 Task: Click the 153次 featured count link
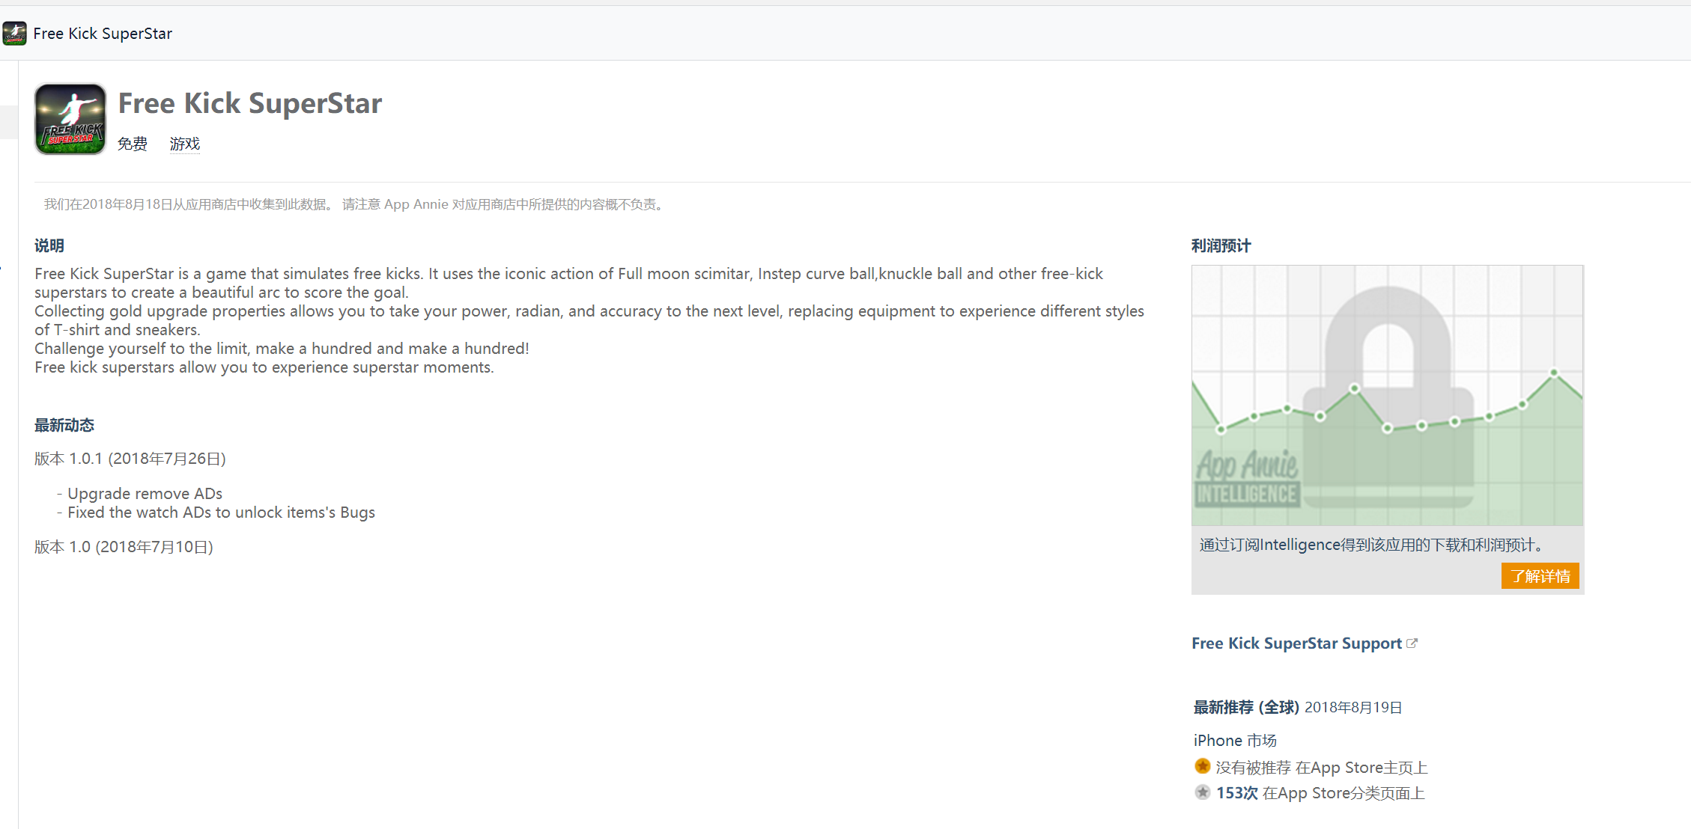1236,793
